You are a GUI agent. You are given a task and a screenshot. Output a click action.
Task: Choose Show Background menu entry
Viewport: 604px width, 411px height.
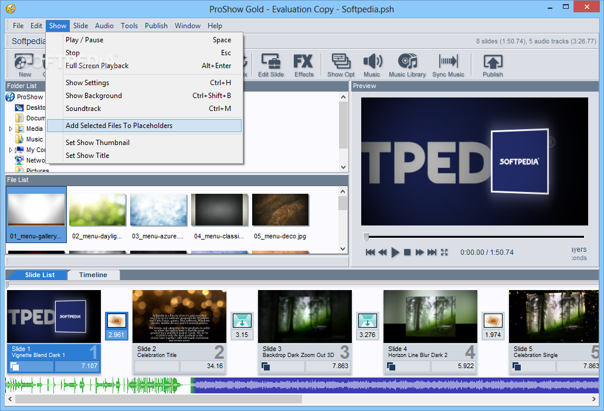point(144,96)
